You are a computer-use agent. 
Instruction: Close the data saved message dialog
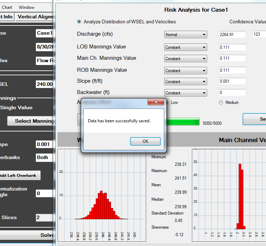tap(156, 102)
